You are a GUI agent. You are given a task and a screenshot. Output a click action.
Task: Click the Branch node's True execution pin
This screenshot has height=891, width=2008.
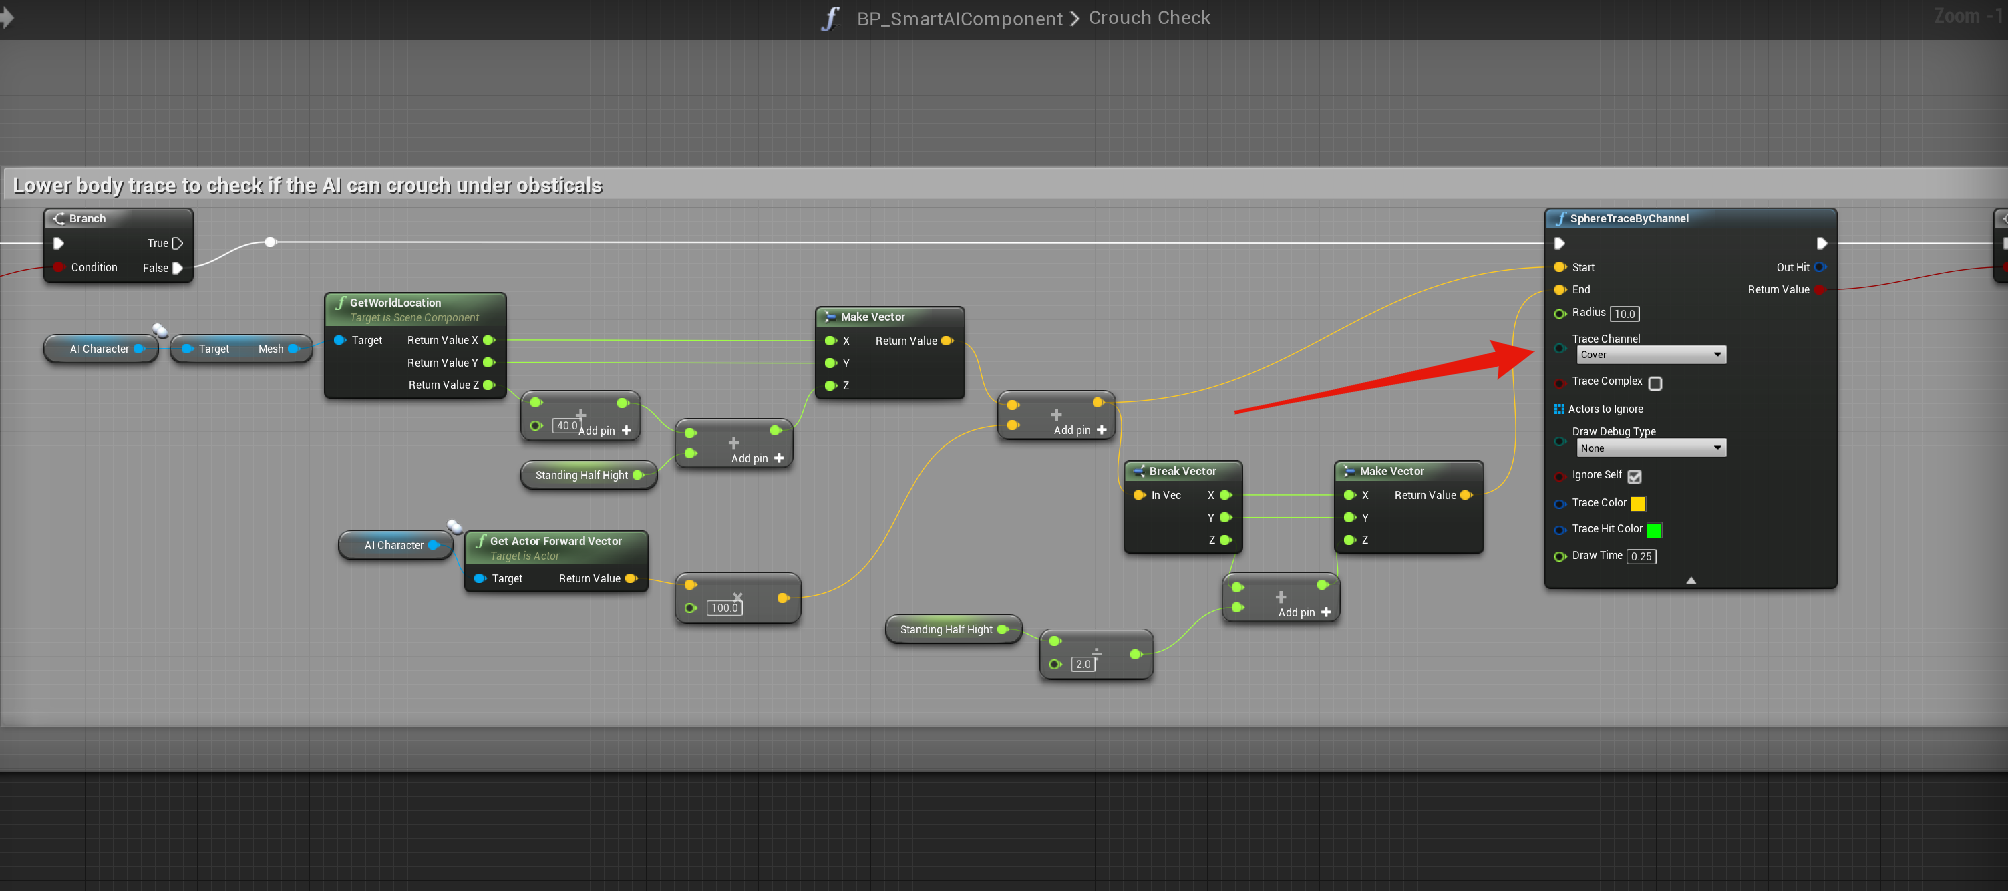(x=178, y=243)
